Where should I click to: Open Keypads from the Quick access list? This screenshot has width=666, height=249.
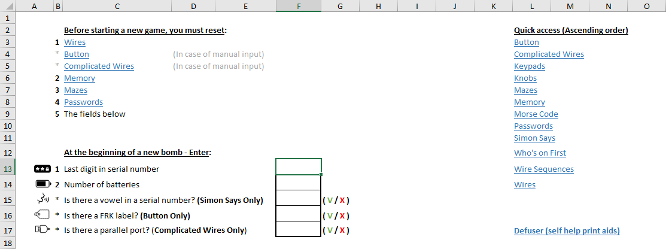(529, 66)
